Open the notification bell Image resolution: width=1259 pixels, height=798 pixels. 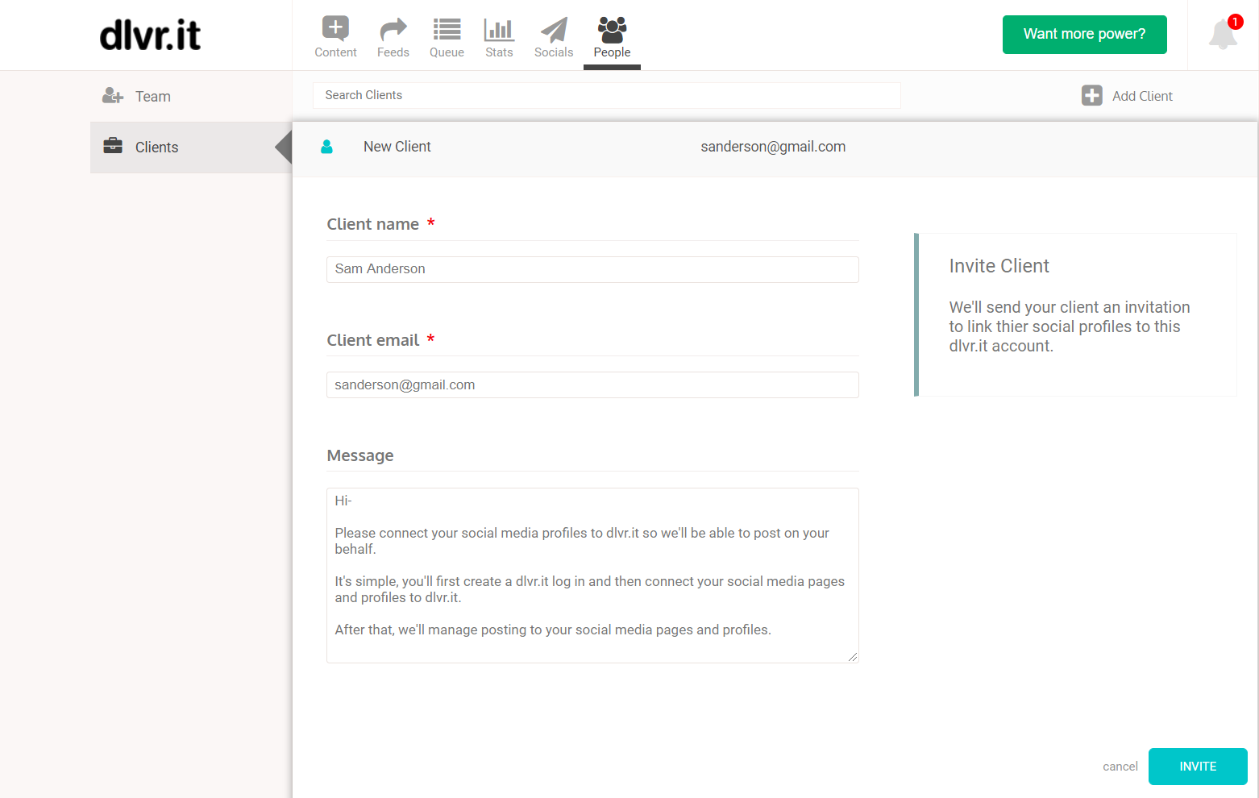1223,35
